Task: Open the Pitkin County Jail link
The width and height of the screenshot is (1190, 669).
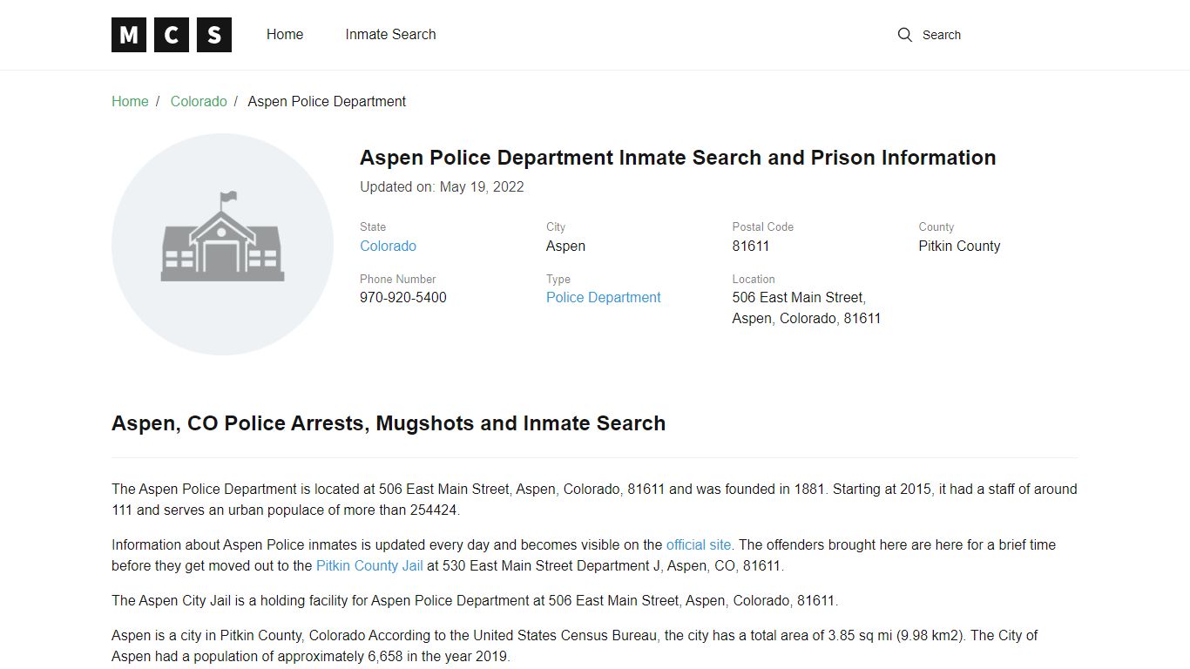Action: [369, 565]
